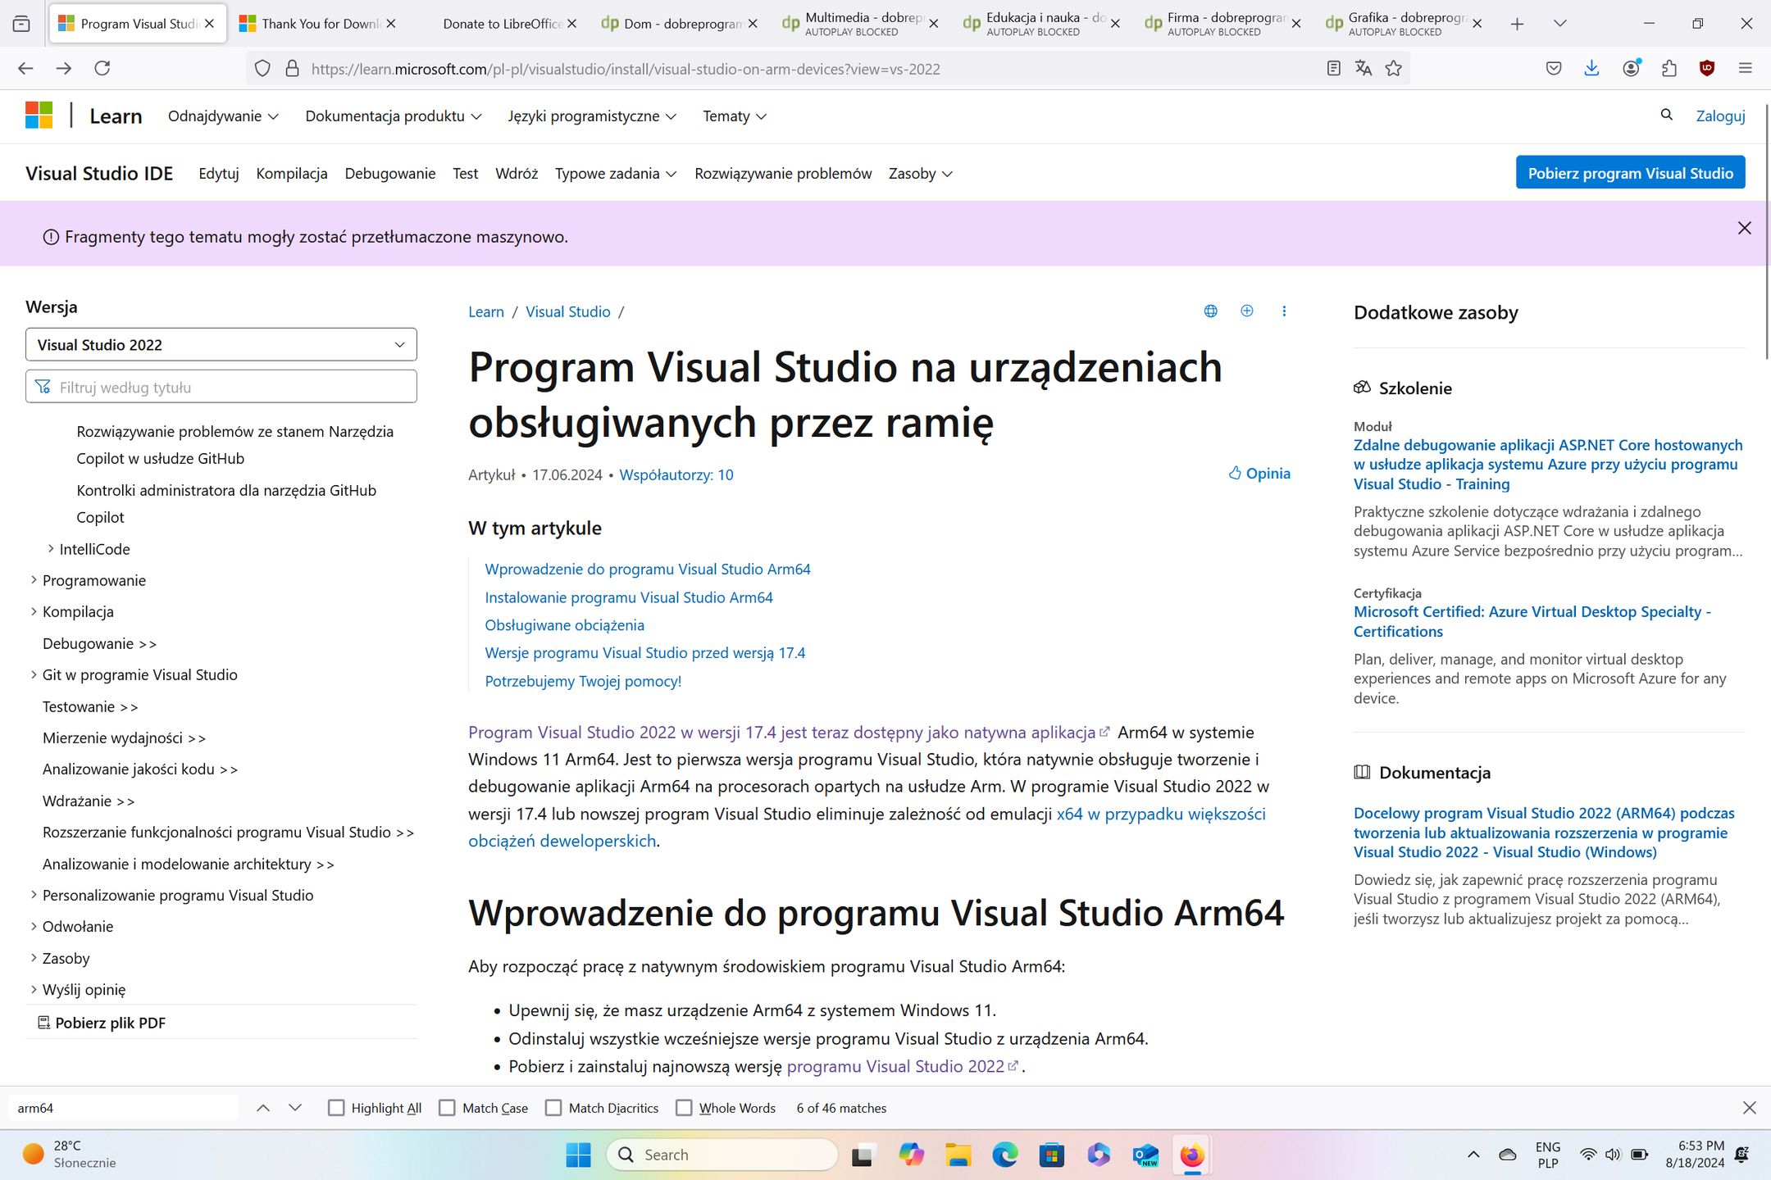1771x1180 pixels.
Task: Click the Filtruj według tytułu input field
Action: [221, 386]
